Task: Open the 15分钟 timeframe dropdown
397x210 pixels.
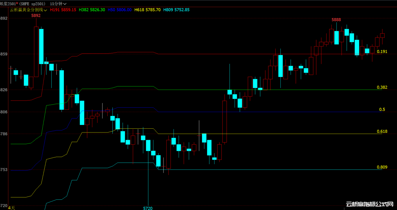Action: pyautogui.click(x=58, y=4)
